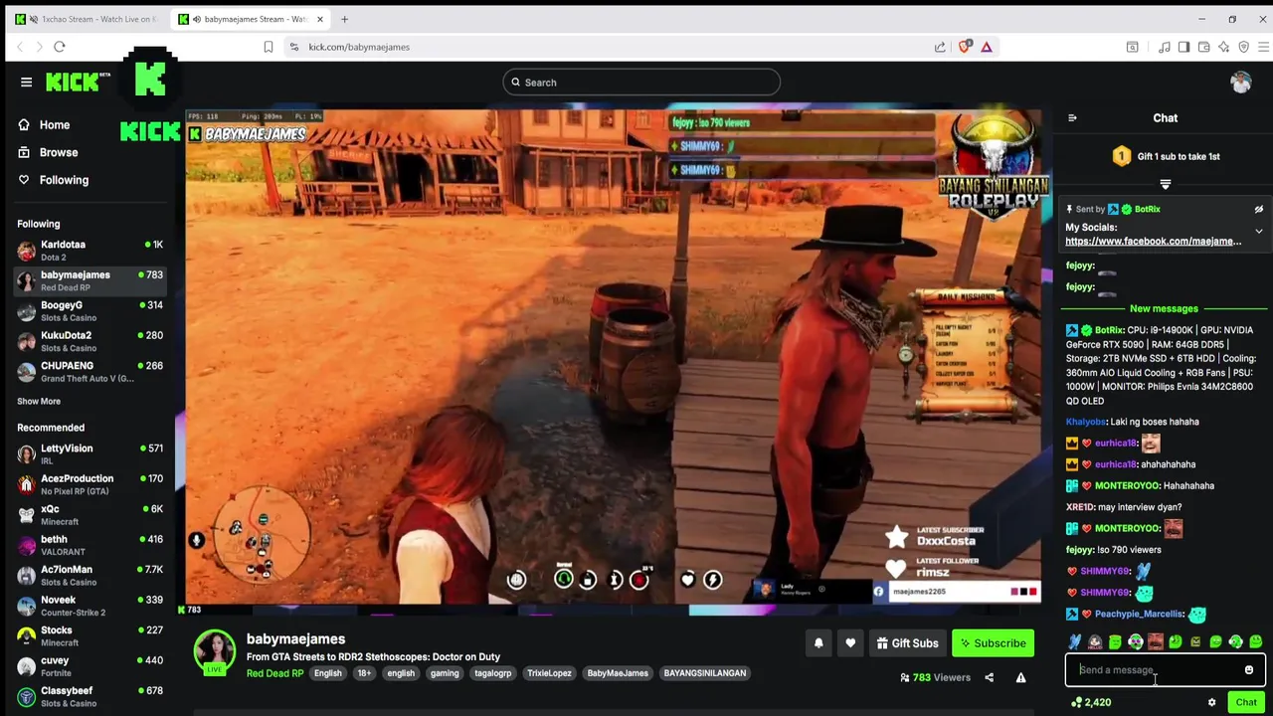Image resolution: width=1273 pixels, height=716 pixels.
Task: Focus the Kick search box
Action: tap(641, 83)
